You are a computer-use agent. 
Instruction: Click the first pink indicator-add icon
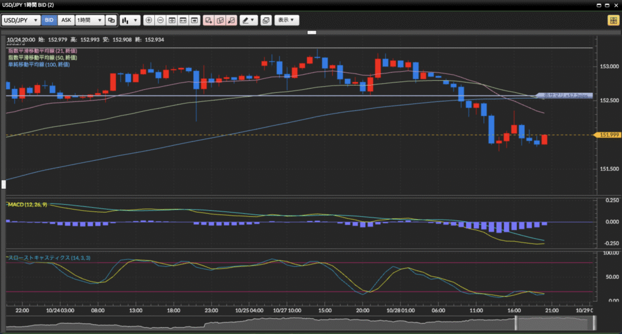click(x=208, y=20)
